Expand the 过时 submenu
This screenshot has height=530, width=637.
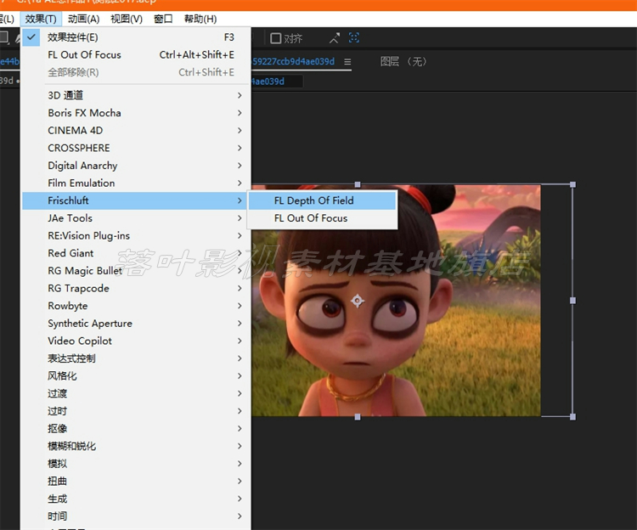136,411
